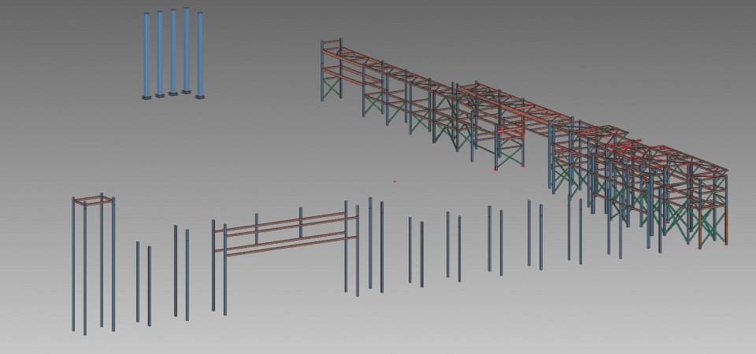Click the top-left corner column of the long pipe rack

(322, 71)
